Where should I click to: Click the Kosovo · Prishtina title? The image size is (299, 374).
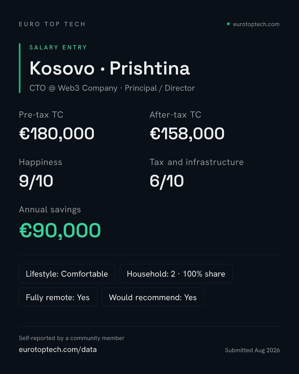[x=110, y=68]
